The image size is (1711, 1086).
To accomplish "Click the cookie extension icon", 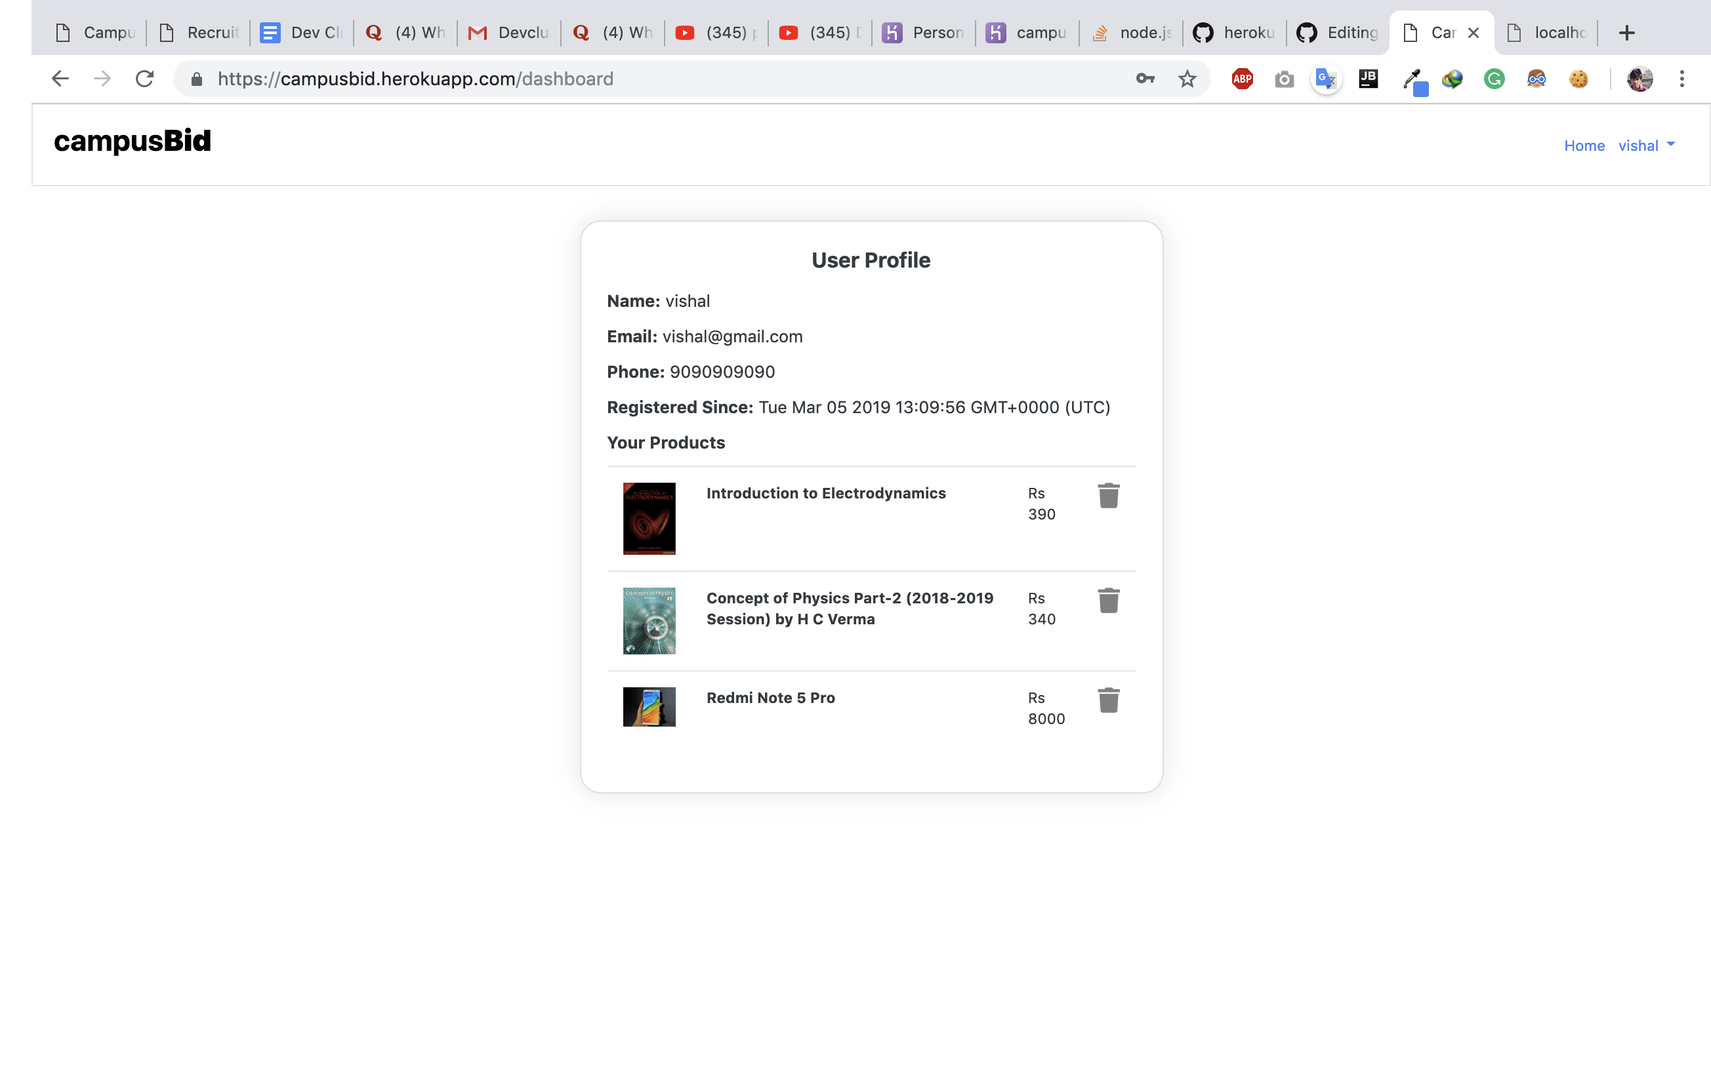I will point(1578,79).
